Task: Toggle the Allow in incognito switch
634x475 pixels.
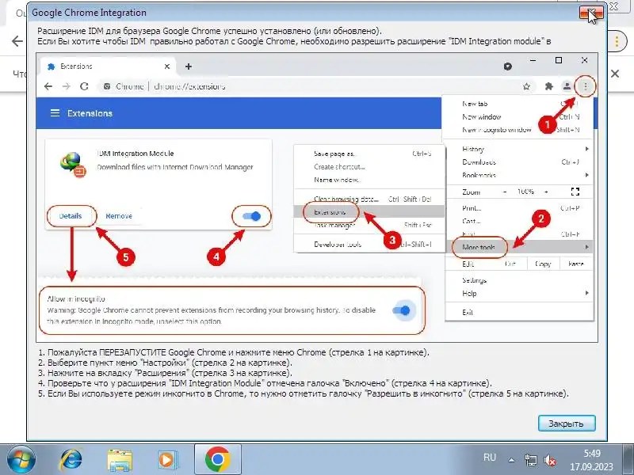Action: click(x=402, y=310)
